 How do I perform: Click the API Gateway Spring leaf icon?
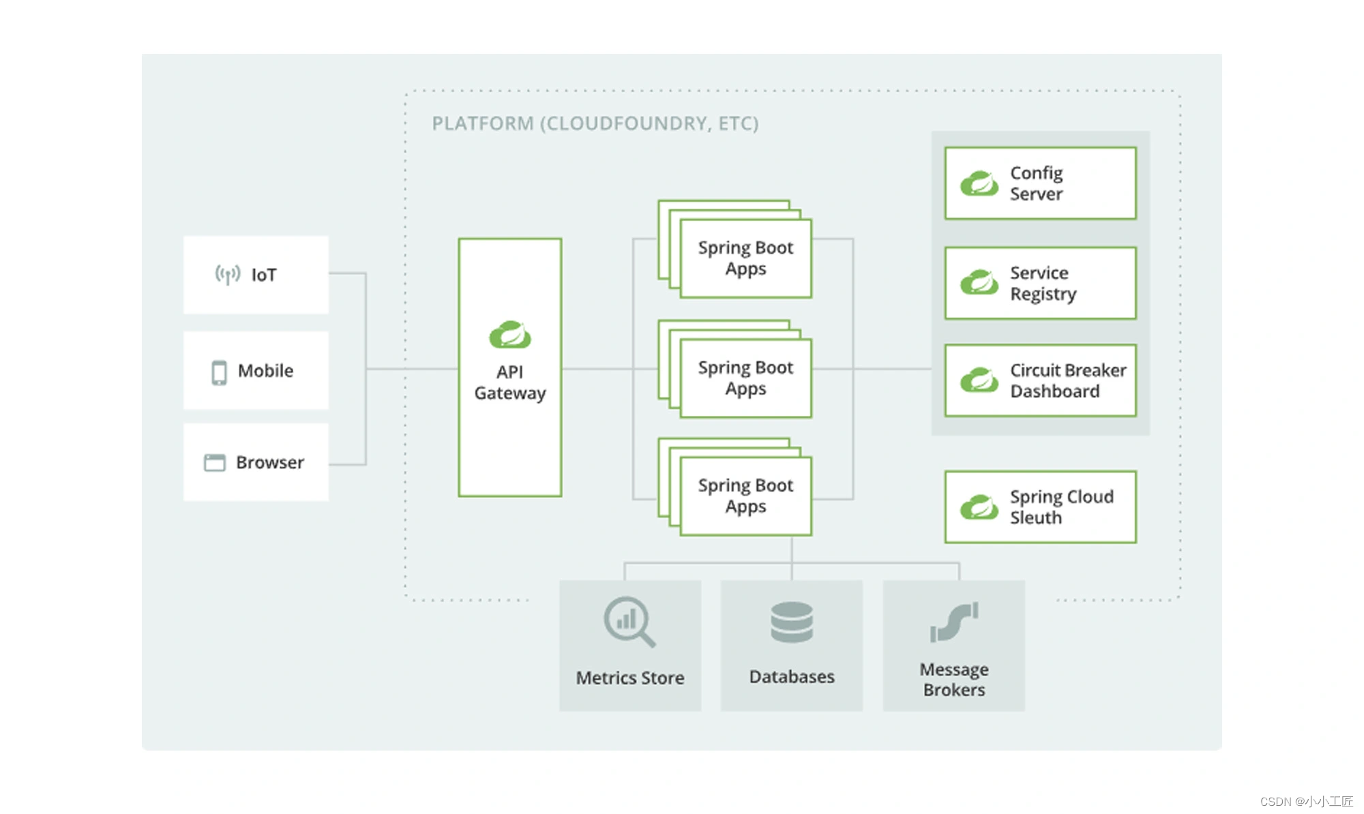(x=510, y=335)
